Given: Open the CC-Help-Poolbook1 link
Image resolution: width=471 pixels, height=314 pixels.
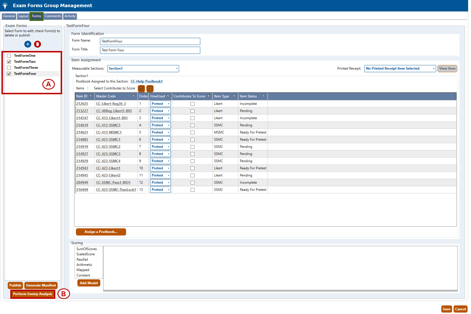Looking at the screenshot, I should pos(146,81).
